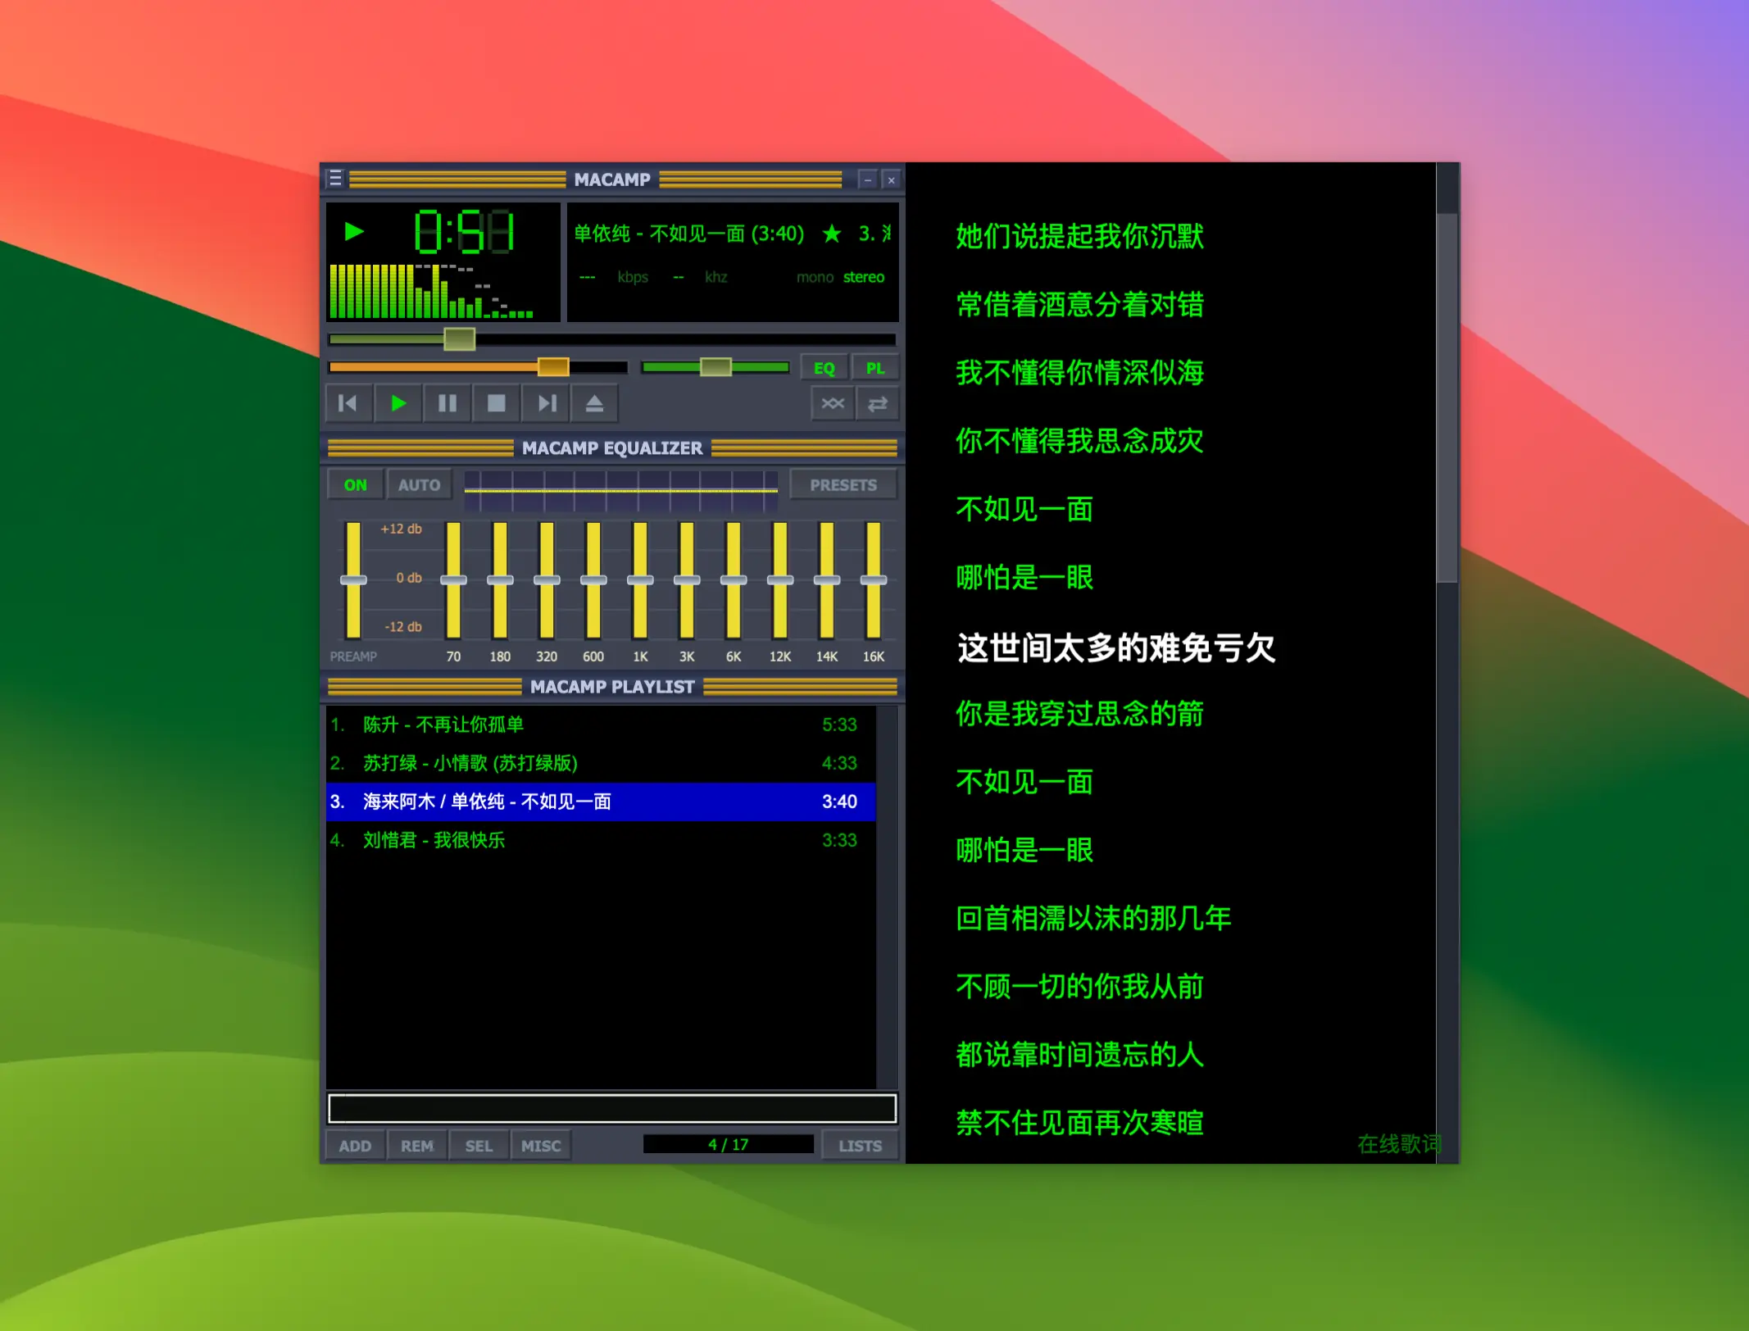Click the spectrum analyzer visualization
This screenshot has height=1331, width=1749.
point(432,291)
